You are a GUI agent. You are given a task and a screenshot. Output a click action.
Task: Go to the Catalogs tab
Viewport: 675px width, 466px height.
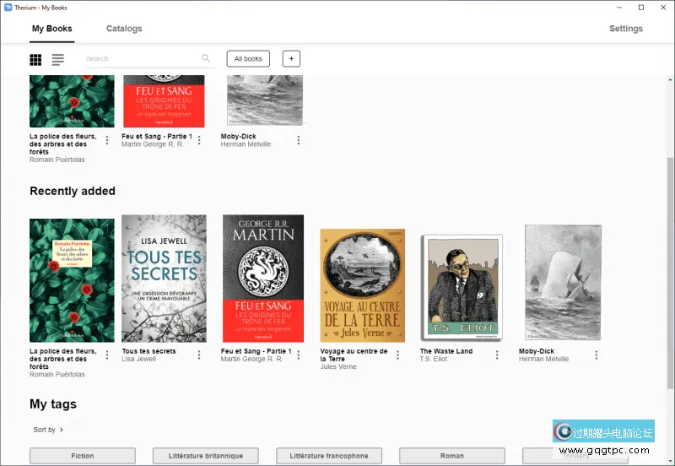(124, 29)
